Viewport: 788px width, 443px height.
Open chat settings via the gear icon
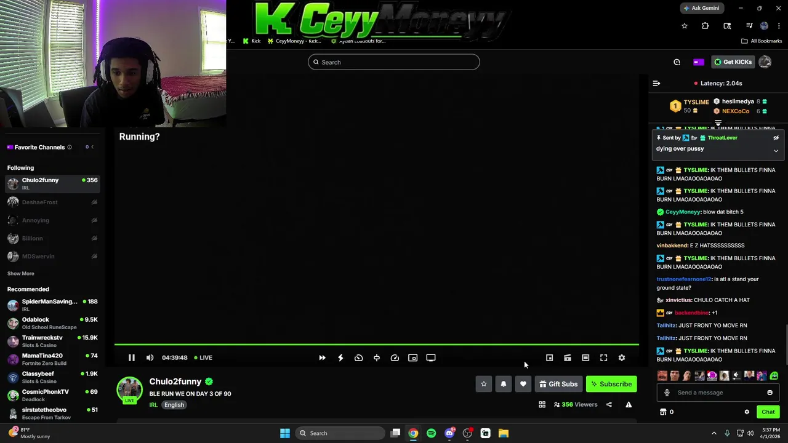[x=747, y=412]
